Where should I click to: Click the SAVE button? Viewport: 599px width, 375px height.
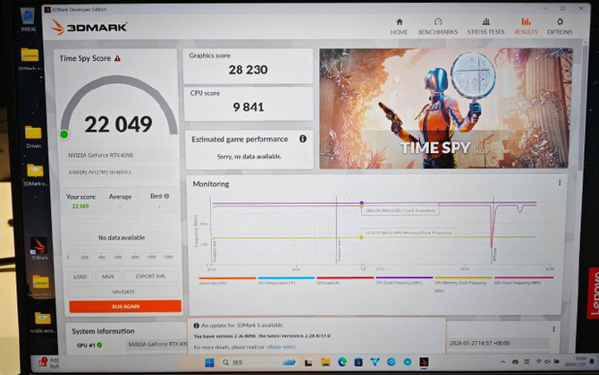(x=107, y=277)
